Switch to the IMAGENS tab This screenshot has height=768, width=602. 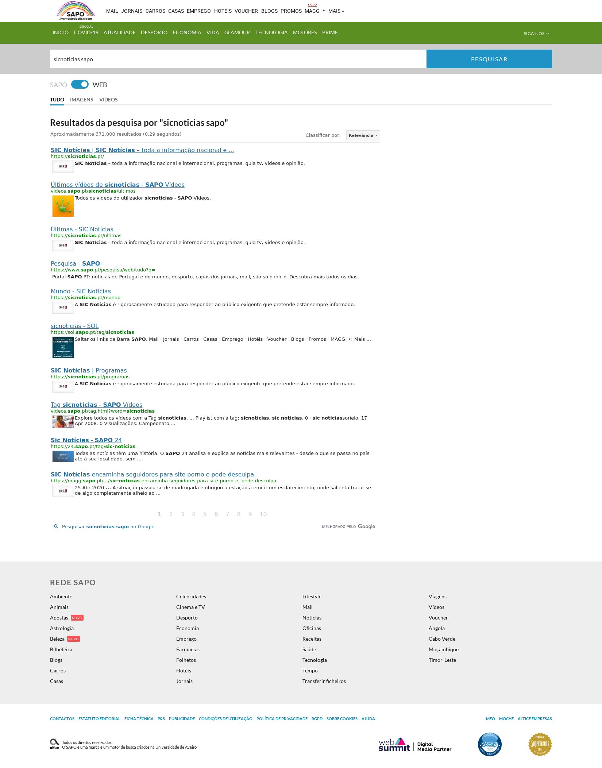[81, 100]
